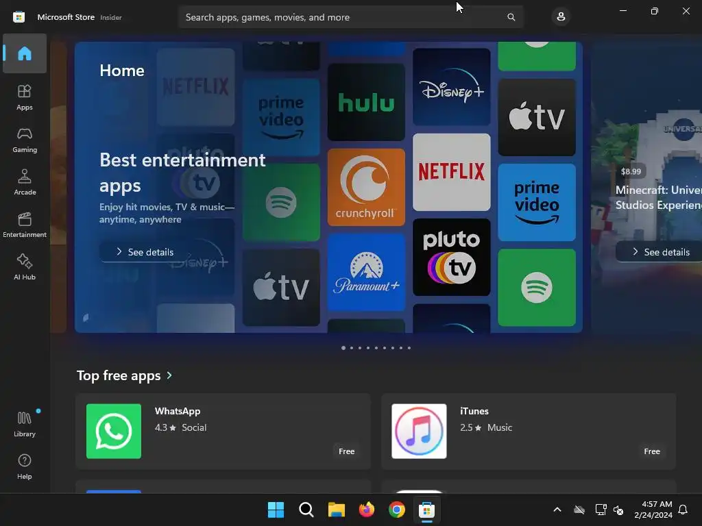Open File Explorer from taskbar
This screenshot has height=526, width=702.
pos(336,510)
